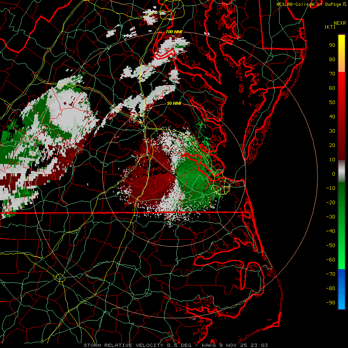Click the -70 value on velocity scale

(331, 274)
